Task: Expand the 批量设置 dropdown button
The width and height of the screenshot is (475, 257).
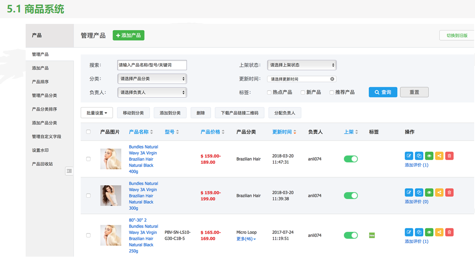Action: click(97, 113)
